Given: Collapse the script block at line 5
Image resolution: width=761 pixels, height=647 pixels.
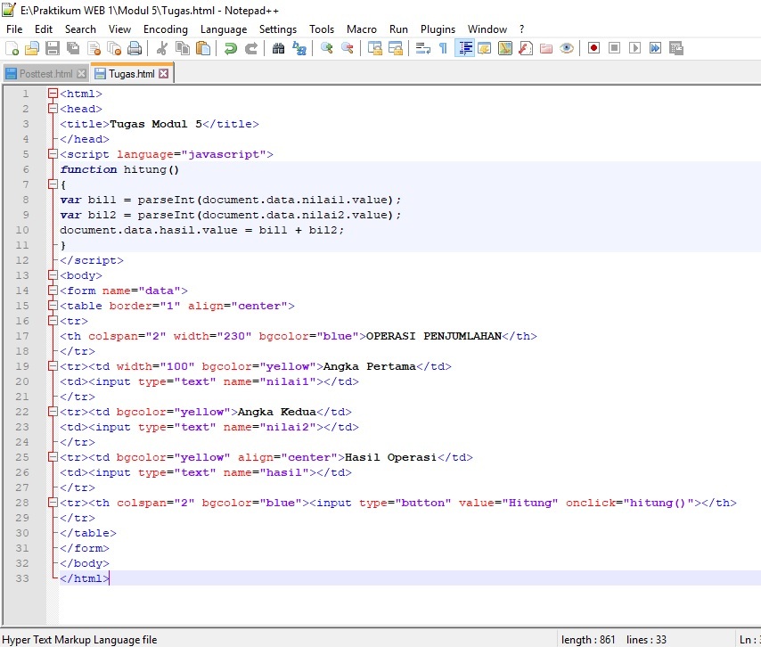Looking at the screenshot, I should pyautogui.click(x=52, y=153).
